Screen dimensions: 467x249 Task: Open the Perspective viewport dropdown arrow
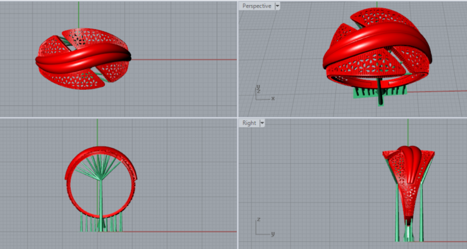click(x=277, y=6)
